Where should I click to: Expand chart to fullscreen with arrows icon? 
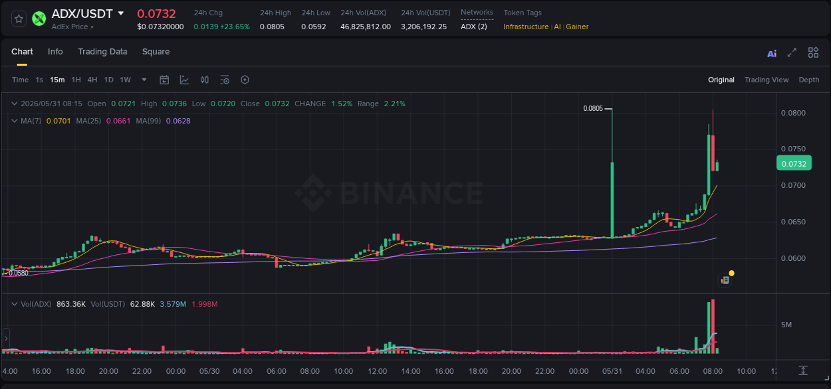[792, 52]
